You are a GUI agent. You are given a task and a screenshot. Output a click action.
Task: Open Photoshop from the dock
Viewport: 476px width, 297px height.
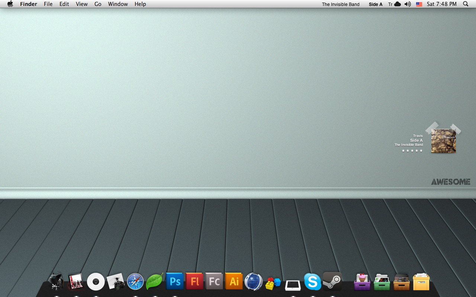pyautogui.click(x=175, y=281)
